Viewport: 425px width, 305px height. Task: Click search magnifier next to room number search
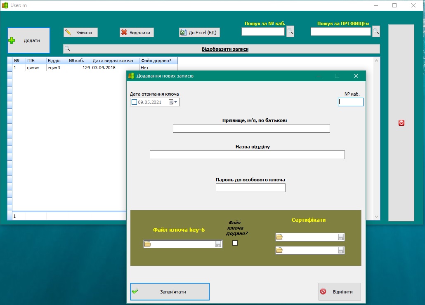point(290,32)
